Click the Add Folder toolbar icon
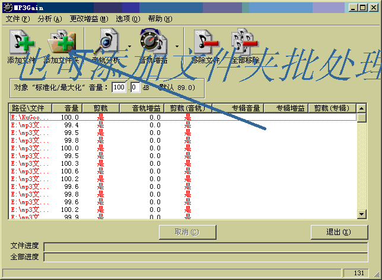 point(62,41)
